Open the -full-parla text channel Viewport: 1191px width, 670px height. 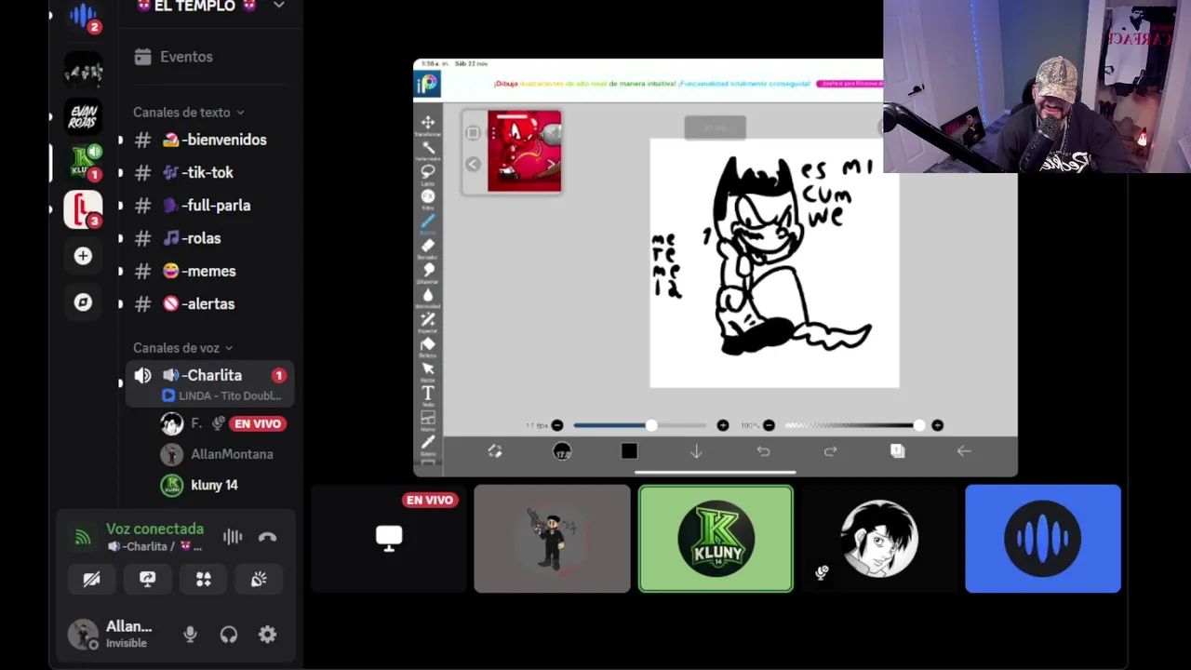(211, 206)
